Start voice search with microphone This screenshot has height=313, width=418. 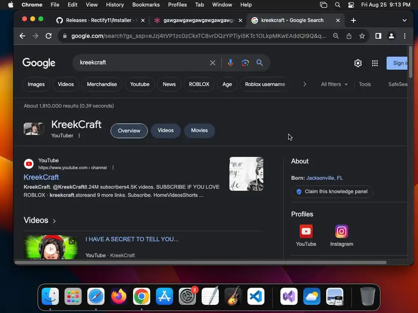(x=231, y=63)
